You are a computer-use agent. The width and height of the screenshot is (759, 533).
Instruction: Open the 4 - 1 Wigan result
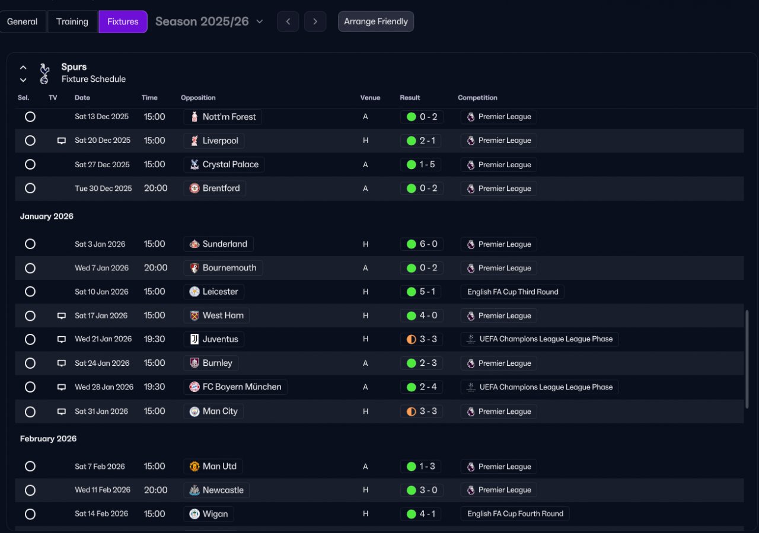click(422, 514)
